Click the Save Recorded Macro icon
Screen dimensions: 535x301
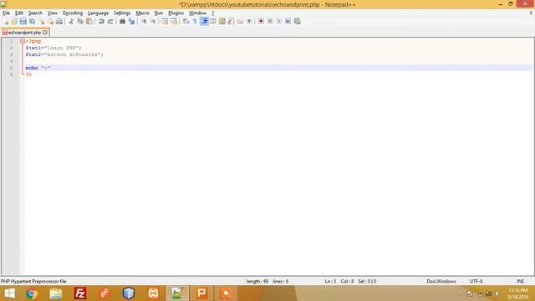[298, 21]
